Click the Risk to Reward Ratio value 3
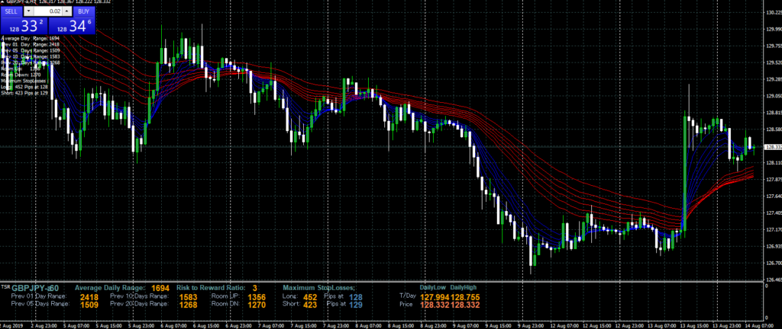This screenshot has height=329, width=782. pyautogui.click(x=254, y=289)
